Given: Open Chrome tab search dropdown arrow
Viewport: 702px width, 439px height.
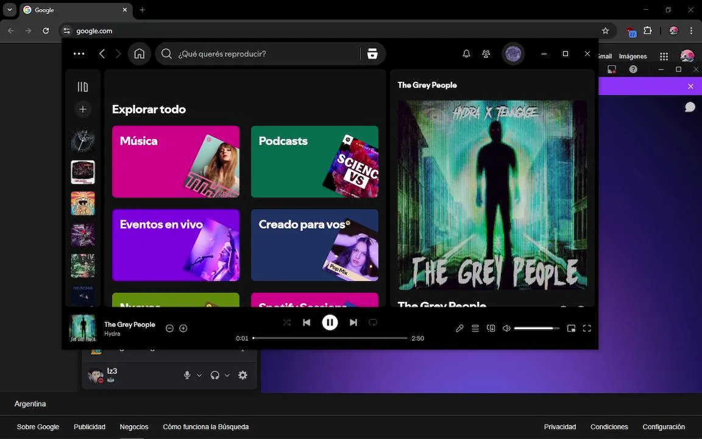Looking at the screenshot, I should [x=9, y=10].
